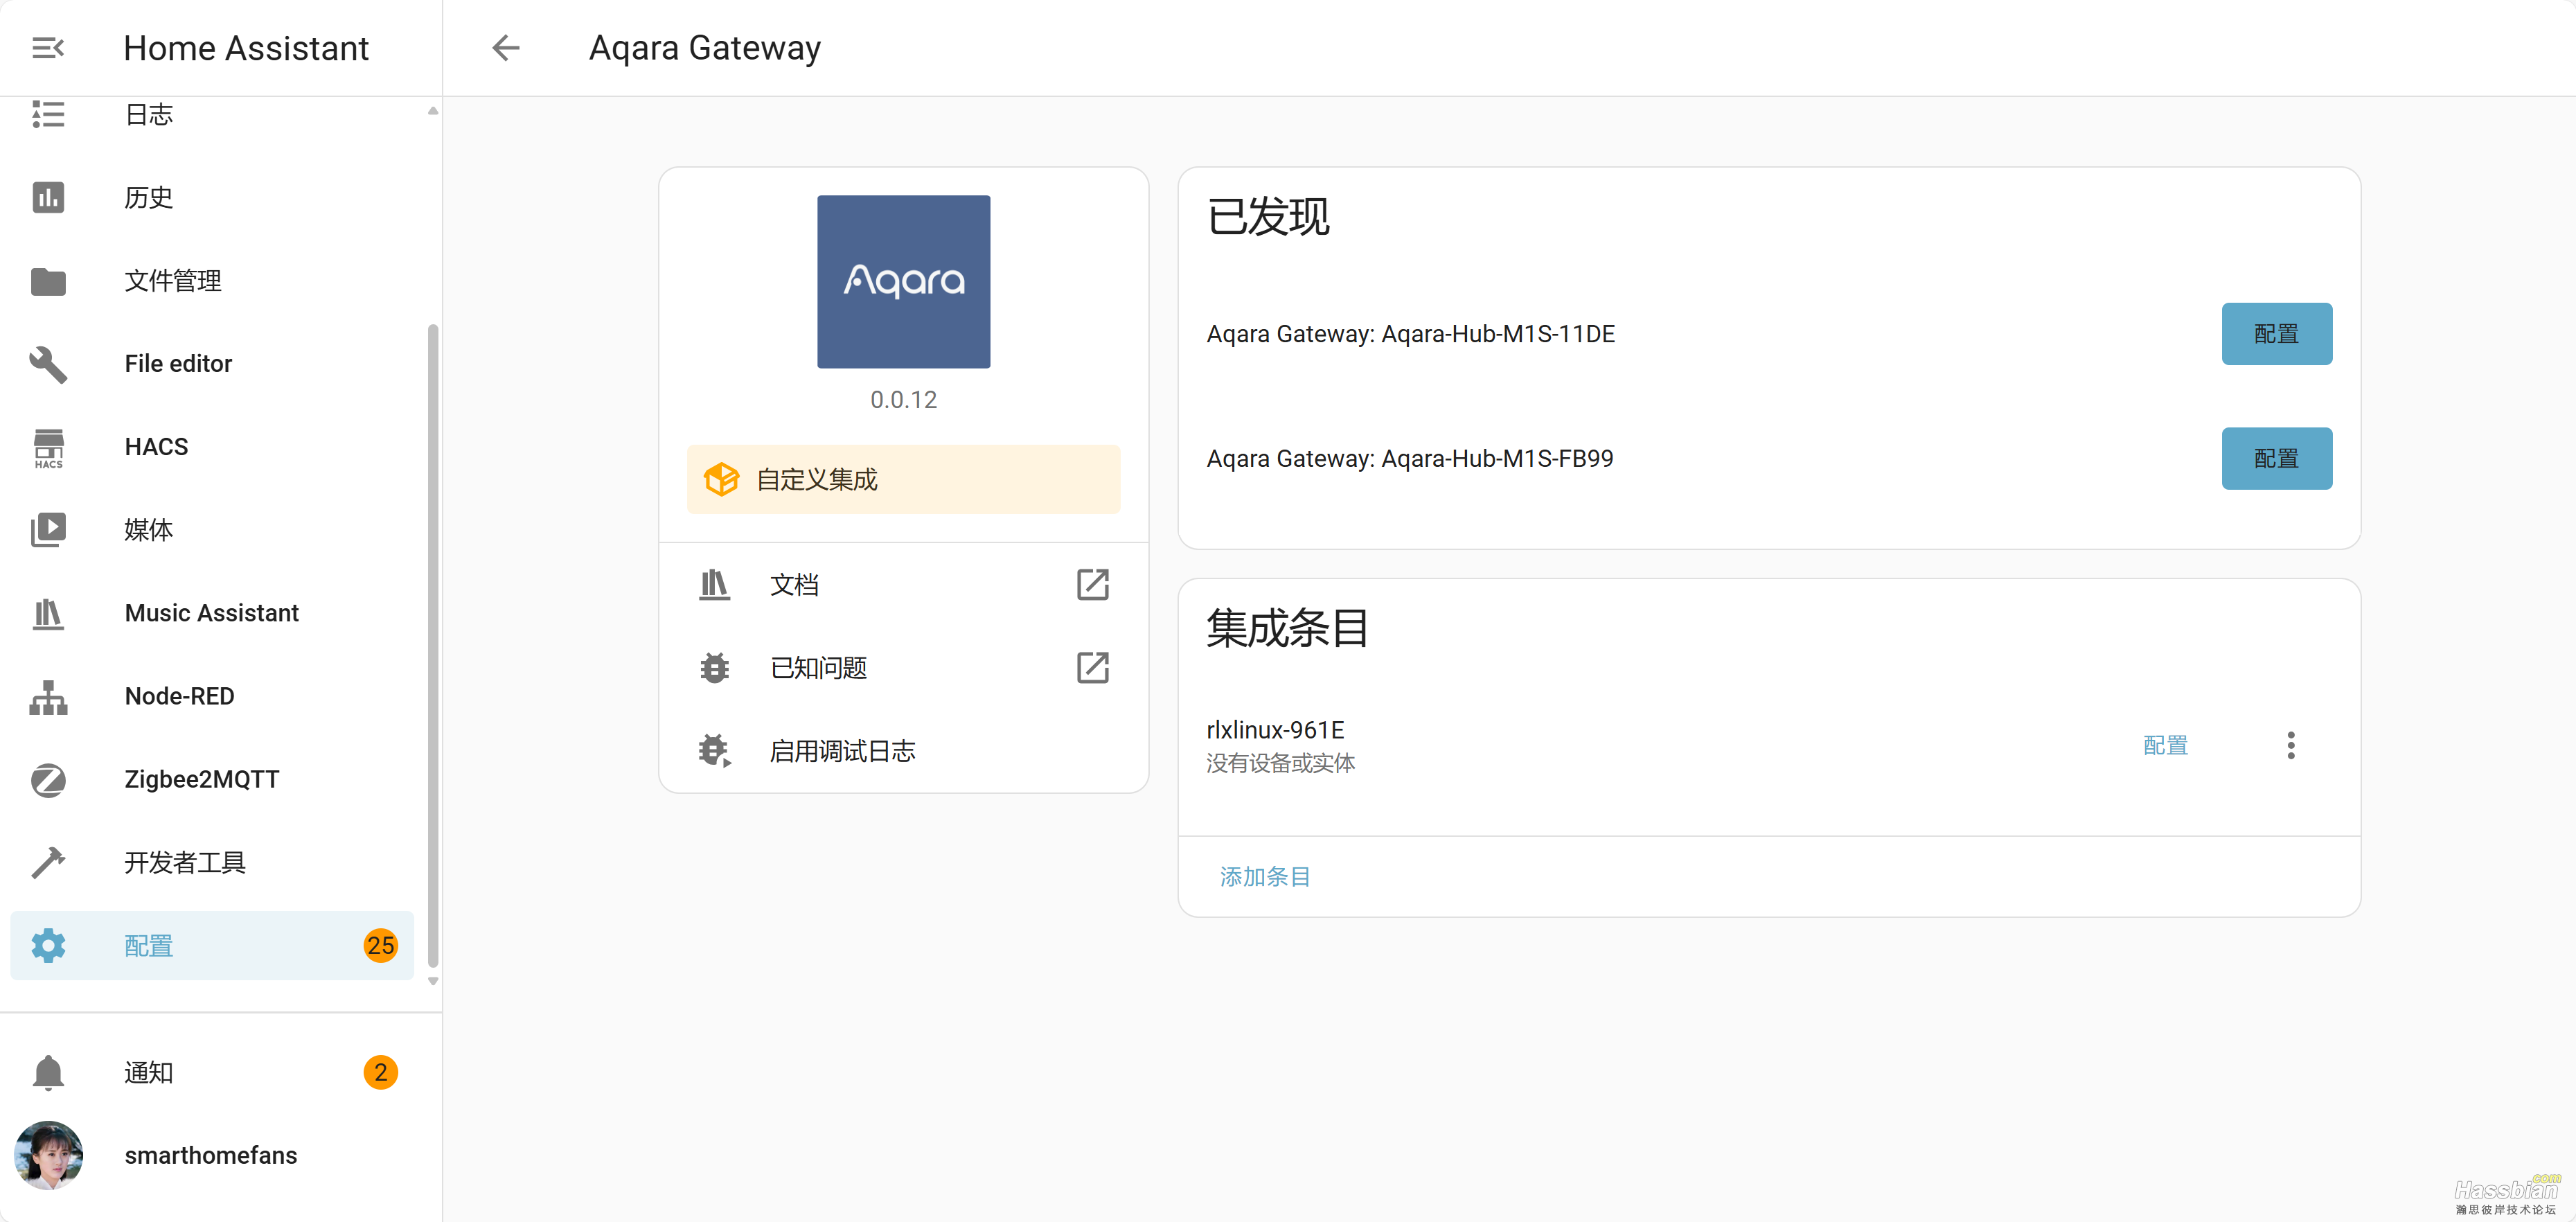Click the Aqara logo image
The width and height of the screenshot is (2576, 1222).
[903, 282]
